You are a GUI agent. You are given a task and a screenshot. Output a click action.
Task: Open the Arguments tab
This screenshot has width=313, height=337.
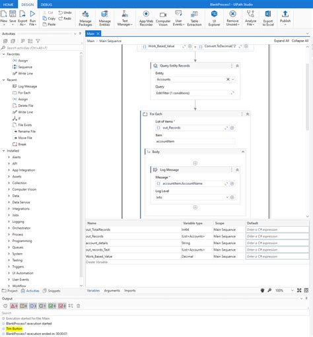coord(112,290)
